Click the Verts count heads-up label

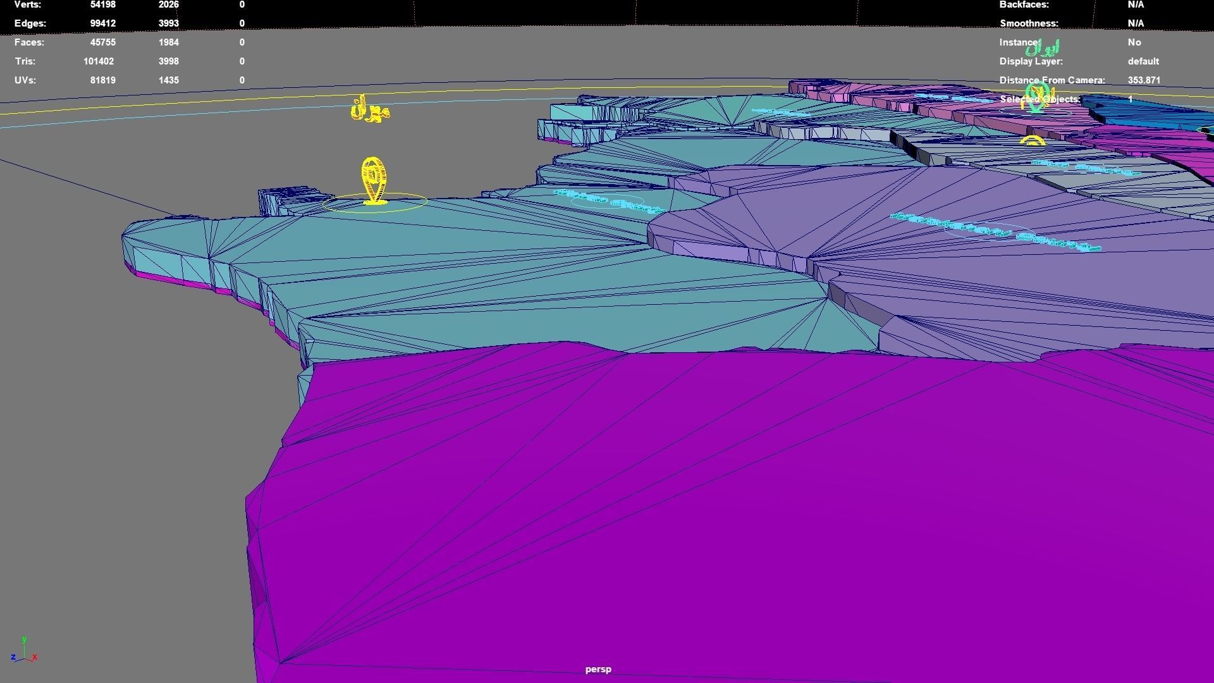pos(28,5)
